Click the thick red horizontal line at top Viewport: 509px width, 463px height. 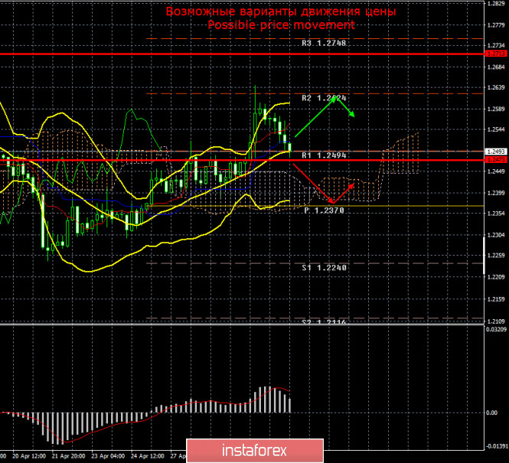pos(230,54)
